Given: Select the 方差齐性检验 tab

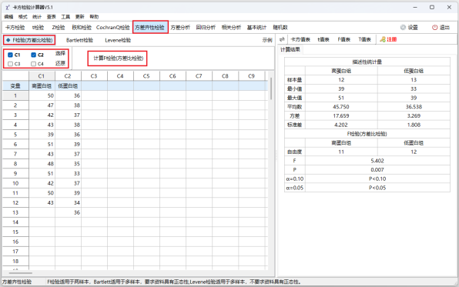Looking at the screenshot, I should [x=150, y=27].
